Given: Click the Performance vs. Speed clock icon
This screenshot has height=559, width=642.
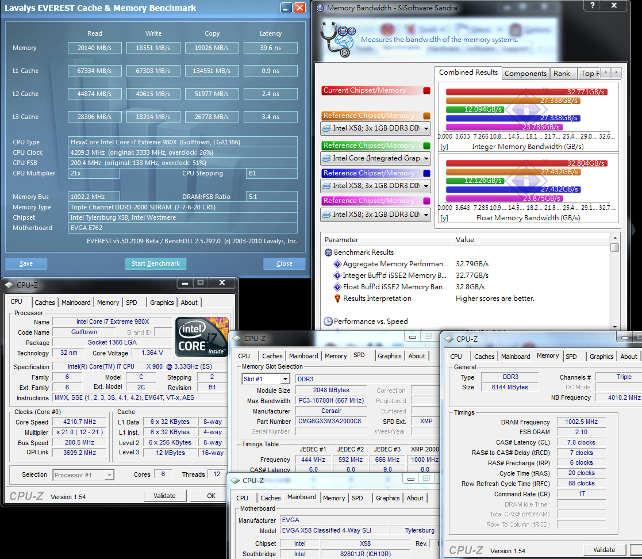Looking at the screenshot, I should pyautogui.click(x=328, y=321).
